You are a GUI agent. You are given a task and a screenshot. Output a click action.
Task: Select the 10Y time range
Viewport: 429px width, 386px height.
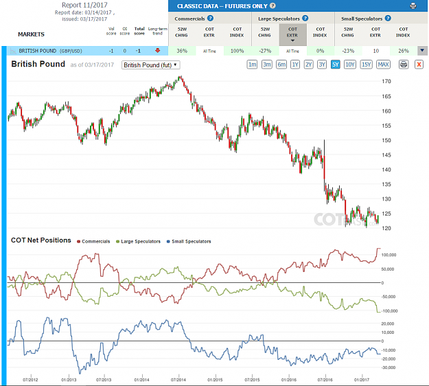tap(349, 65)
